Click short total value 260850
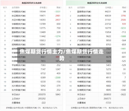Screen dimensions: 129x111 (107, 95)
